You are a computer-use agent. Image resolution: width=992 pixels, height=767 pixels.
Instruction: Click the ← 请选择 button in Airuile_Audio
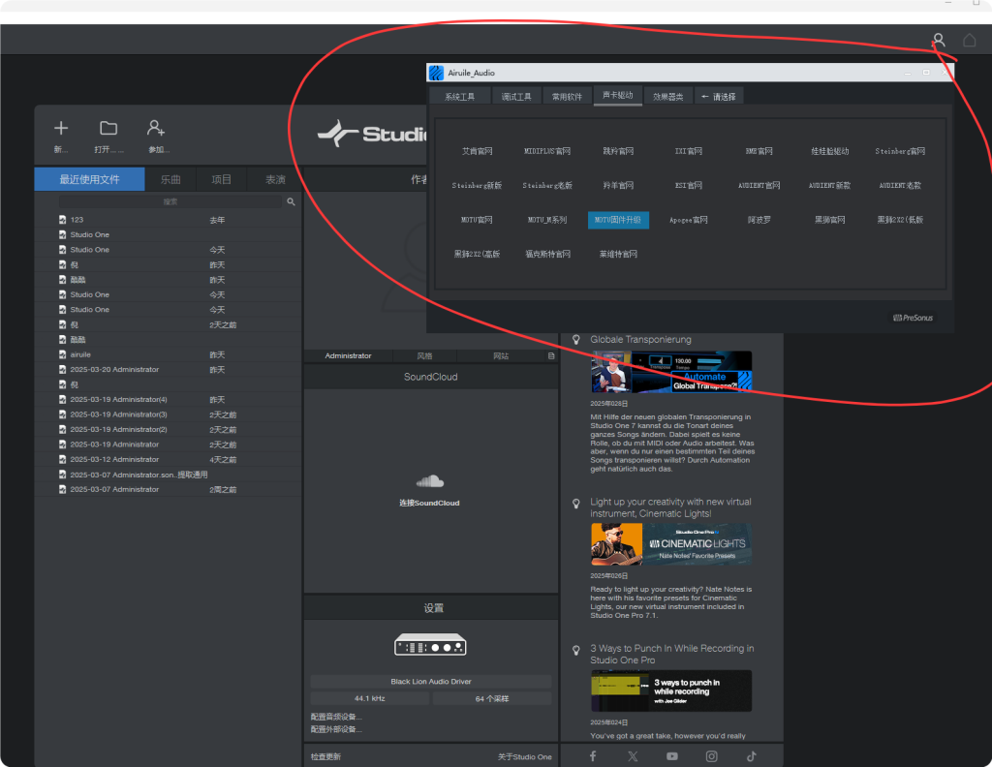719,97
